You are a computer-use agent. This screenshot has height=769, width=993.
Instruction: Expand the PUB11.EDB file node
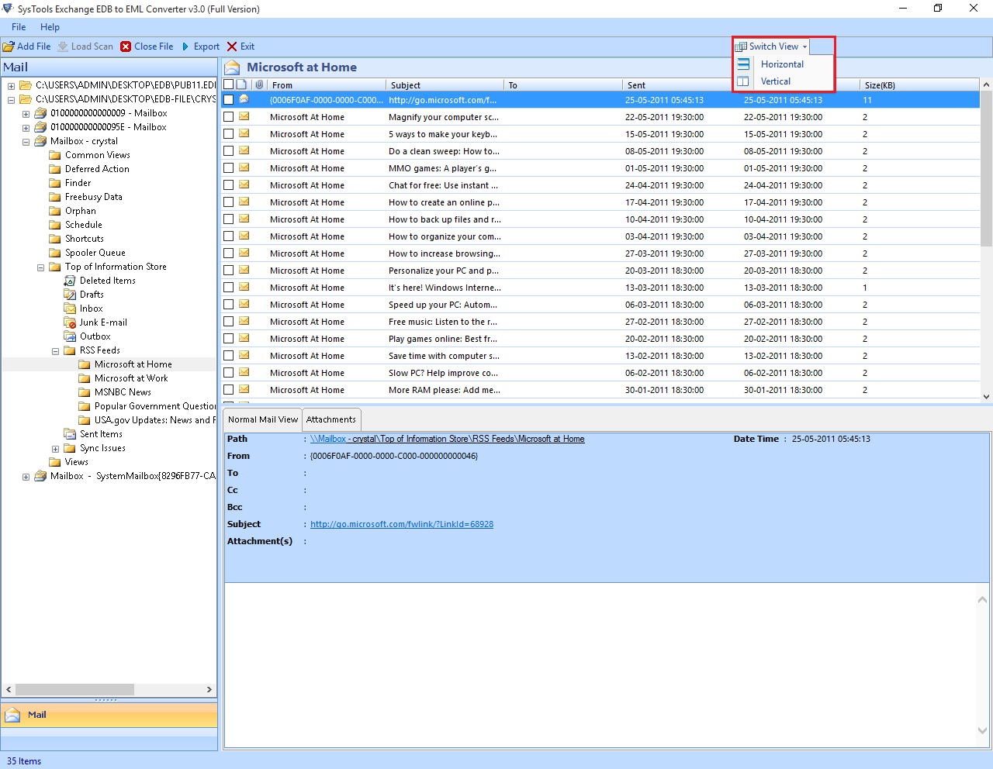pyautogui.click(x=11, y=86)
